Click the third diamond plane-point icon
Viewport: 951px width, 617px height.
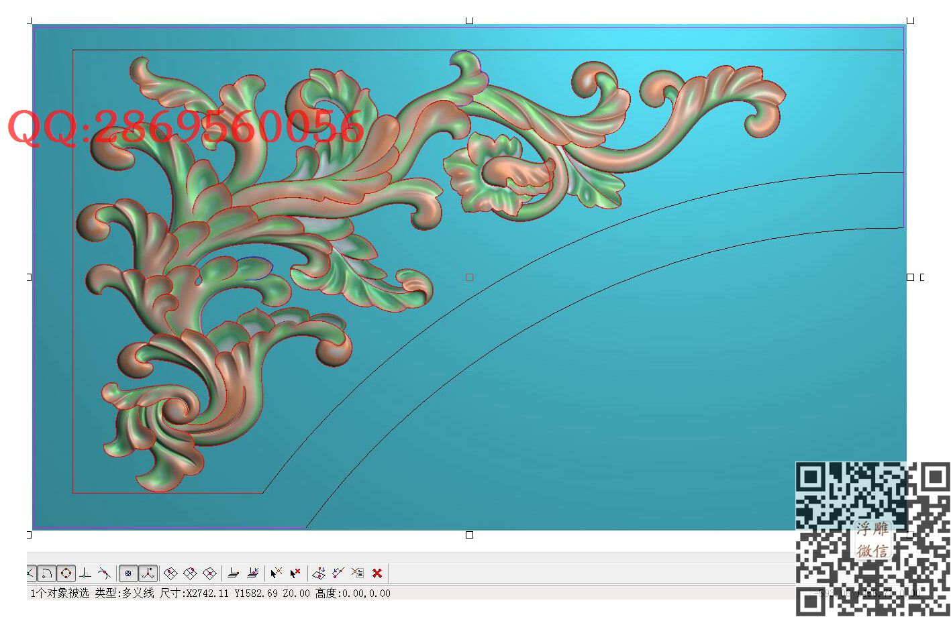pos(209,573)
